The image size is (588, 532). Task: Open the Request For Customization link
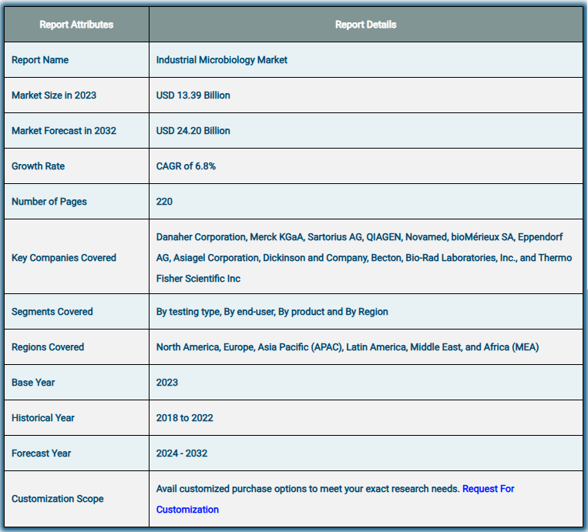(488, 489)
